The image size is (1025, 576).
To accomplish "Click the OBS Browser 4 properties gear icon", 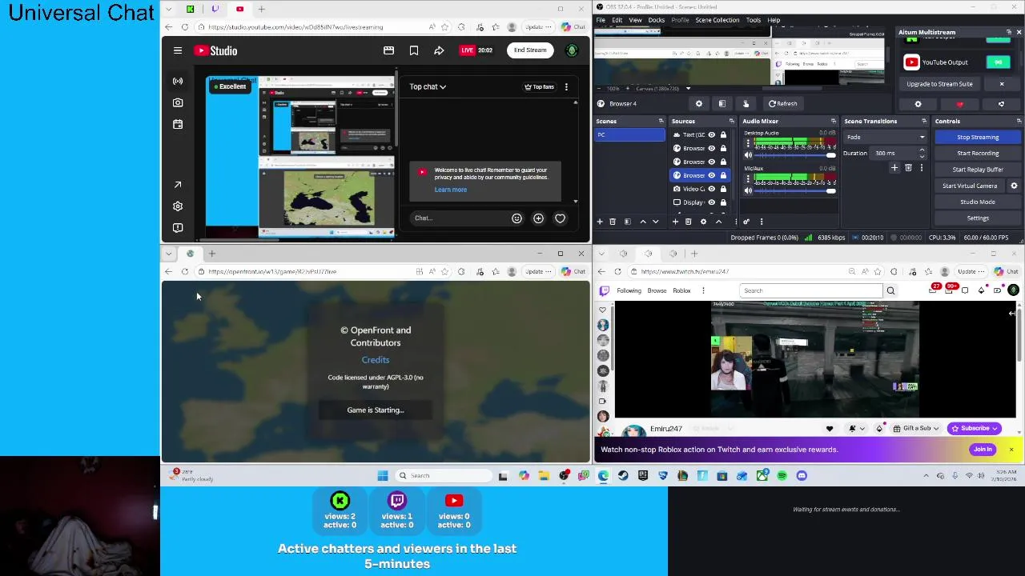I will click(x=698, y=103).
